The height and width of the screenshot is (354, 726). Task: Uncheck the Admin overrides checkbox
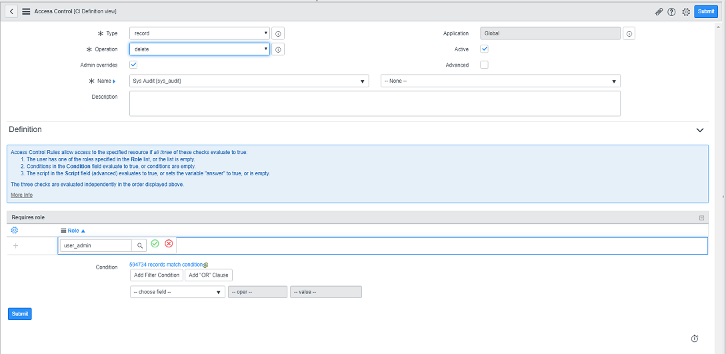133,65
